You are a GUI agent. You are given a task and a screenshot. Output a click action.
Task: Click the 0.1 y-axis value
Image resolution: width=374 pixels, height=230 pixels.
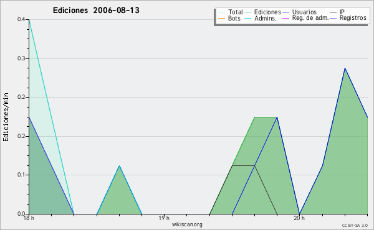(x=21, y=175)
